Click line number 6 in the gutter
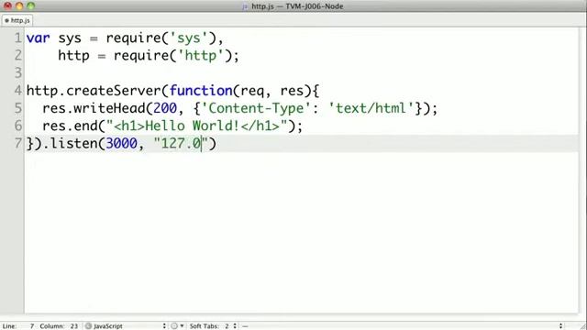Screen dimensions: 587x330 click(x=18, y=126)
